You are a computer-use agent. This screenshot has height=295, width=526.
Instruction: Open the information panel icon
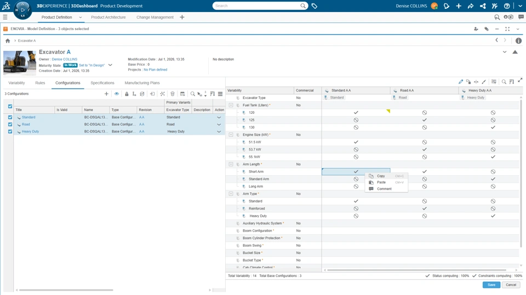519,41
